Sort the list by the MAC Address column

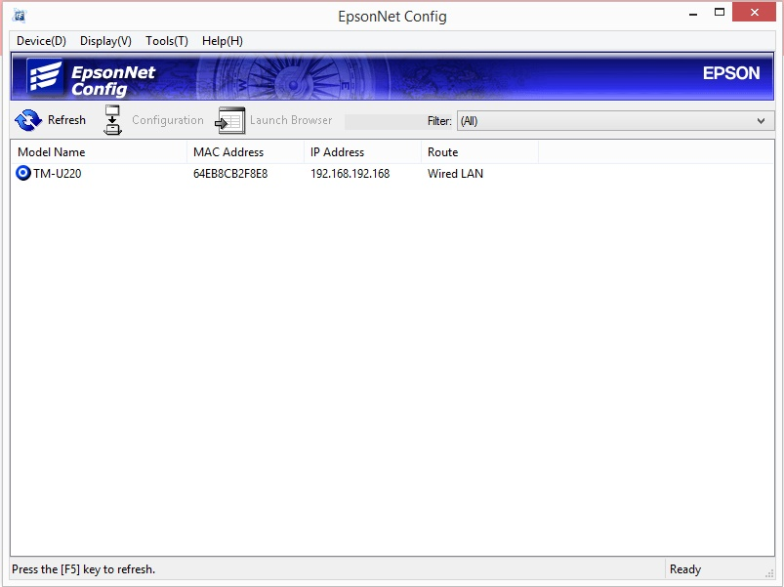point(244,152)
